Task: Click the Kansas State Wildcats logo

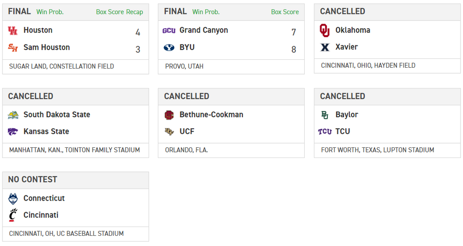Action: [x=13, y=132]
